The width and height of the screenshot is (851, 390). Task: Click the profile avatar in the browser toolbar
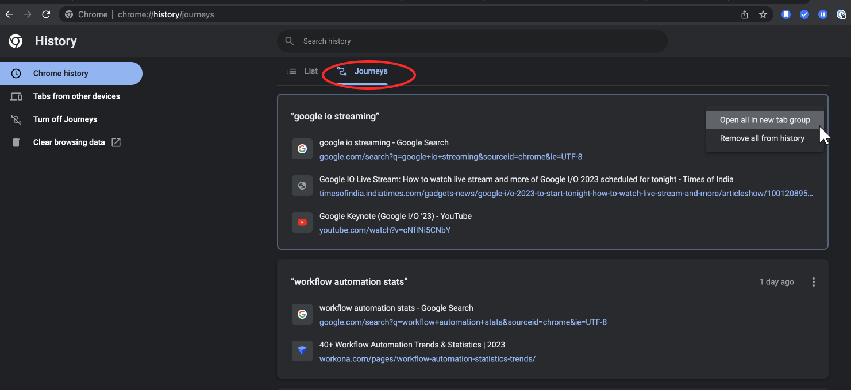click(841, 14)
